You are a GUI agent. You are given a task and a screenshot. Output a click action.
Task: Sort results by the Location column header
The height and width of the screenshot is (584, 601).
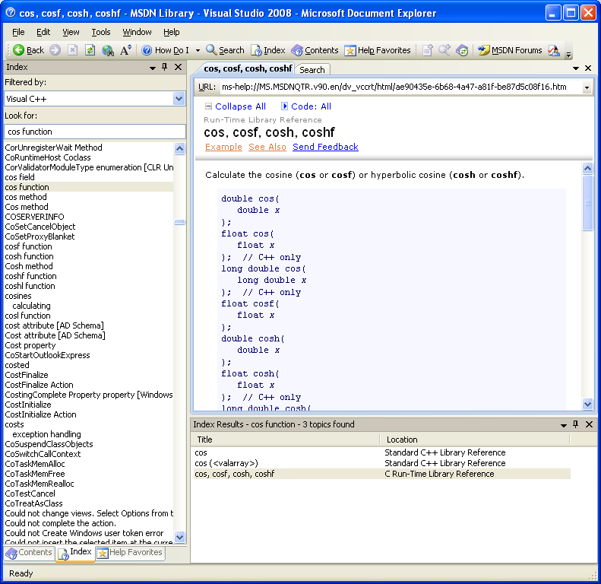tap(475, 440)
